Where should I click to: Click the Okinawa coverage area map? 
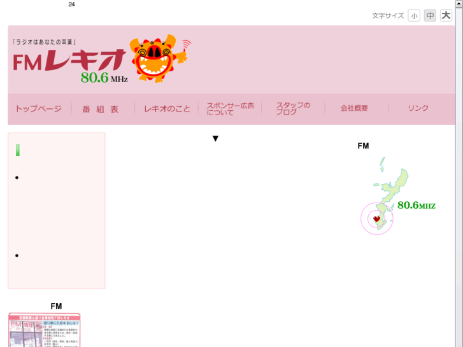398,196
